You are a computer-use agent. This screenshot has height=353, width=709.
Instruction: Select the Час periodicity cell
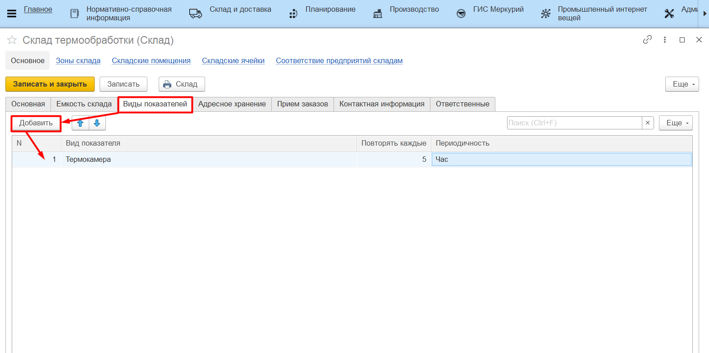point(561,160)
